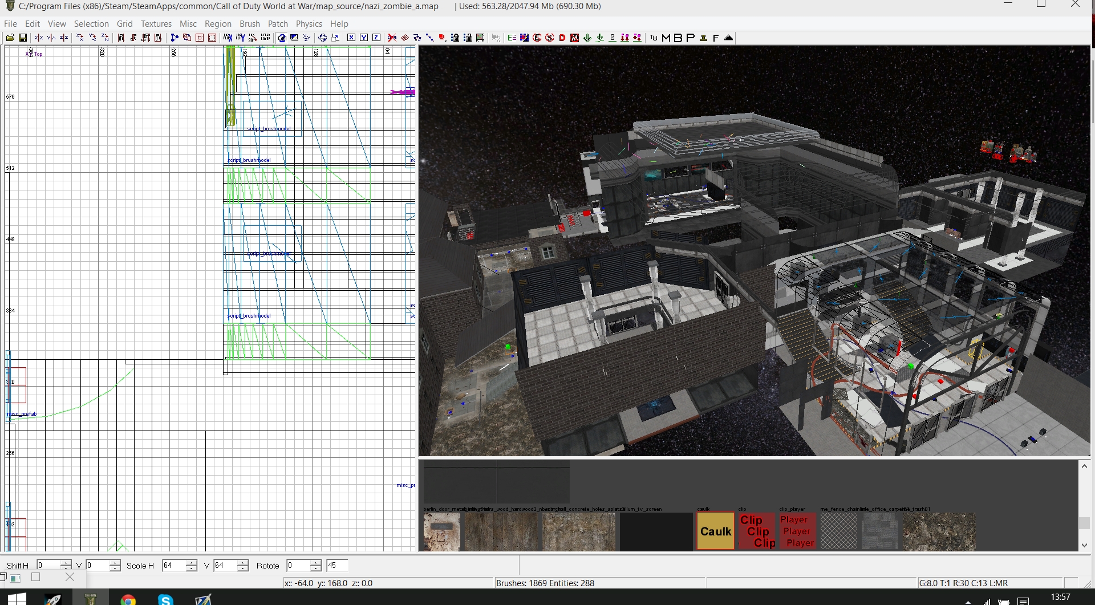The height and width of the screenshot is (605, 1095).
Task: Click the blue connect-entities nodes icon
Action: pyautogui.click(x=175, y=38)
